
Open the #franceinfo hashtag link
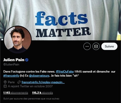tap(11, 76)
